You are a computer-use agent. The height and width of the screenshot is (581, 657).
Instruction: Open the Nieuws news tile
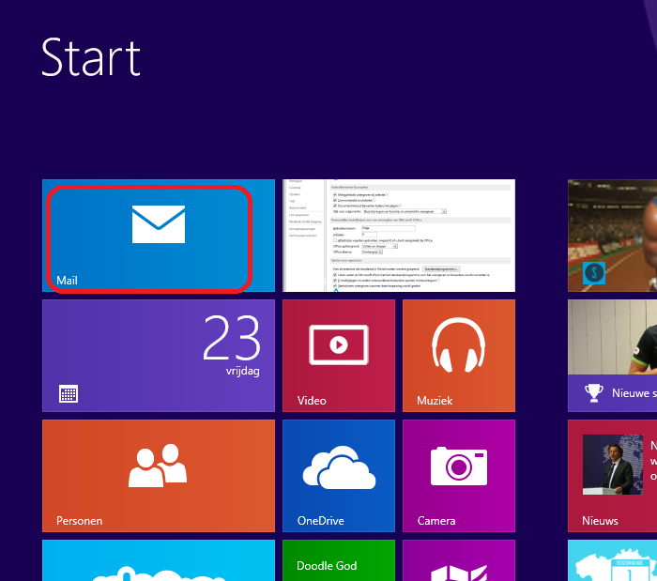612,476
